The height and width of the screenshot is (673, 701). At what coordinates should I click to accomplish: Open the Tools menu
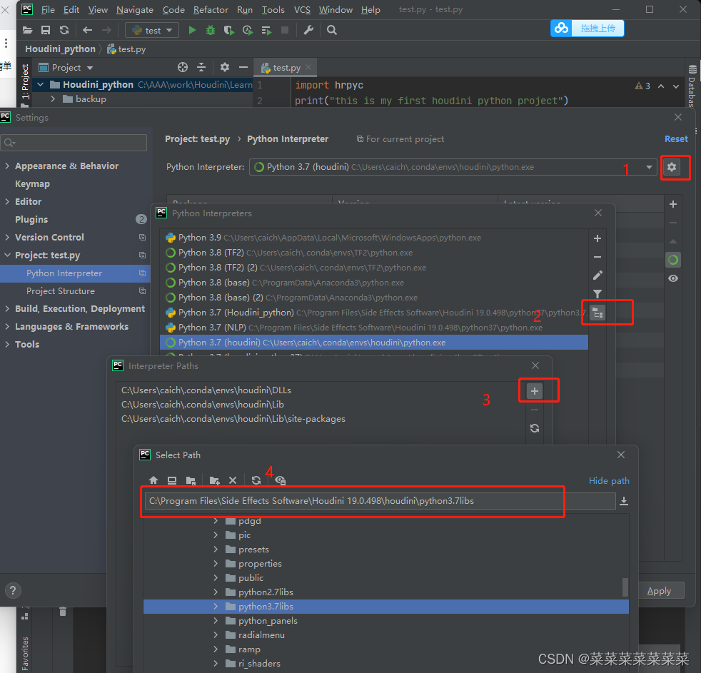tap(273, 9)
